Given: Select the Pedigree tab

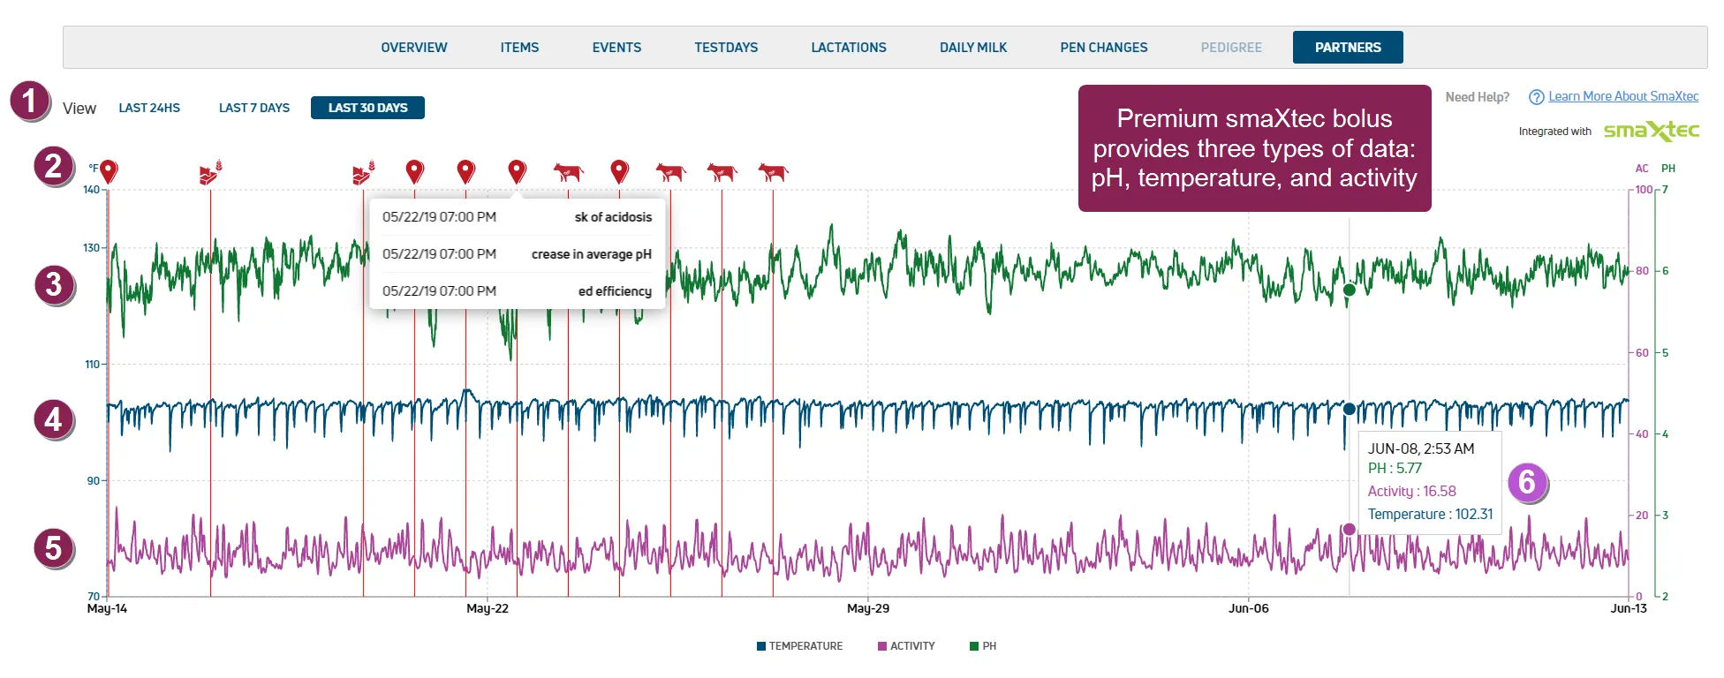Looking at the screenshot, I should [x=1231, y=48].
